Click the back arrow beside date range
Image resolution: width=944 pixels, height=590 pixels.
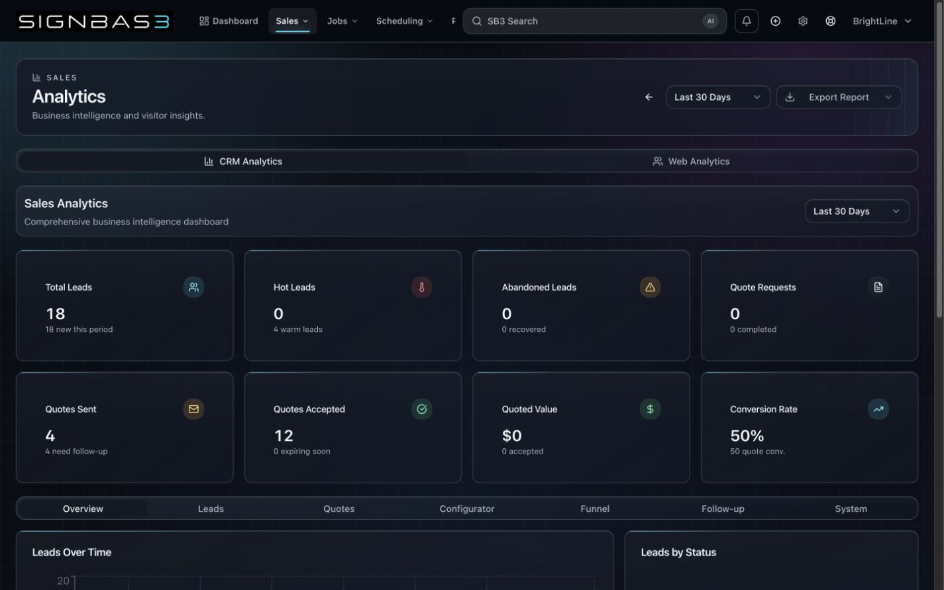(649, 97)
